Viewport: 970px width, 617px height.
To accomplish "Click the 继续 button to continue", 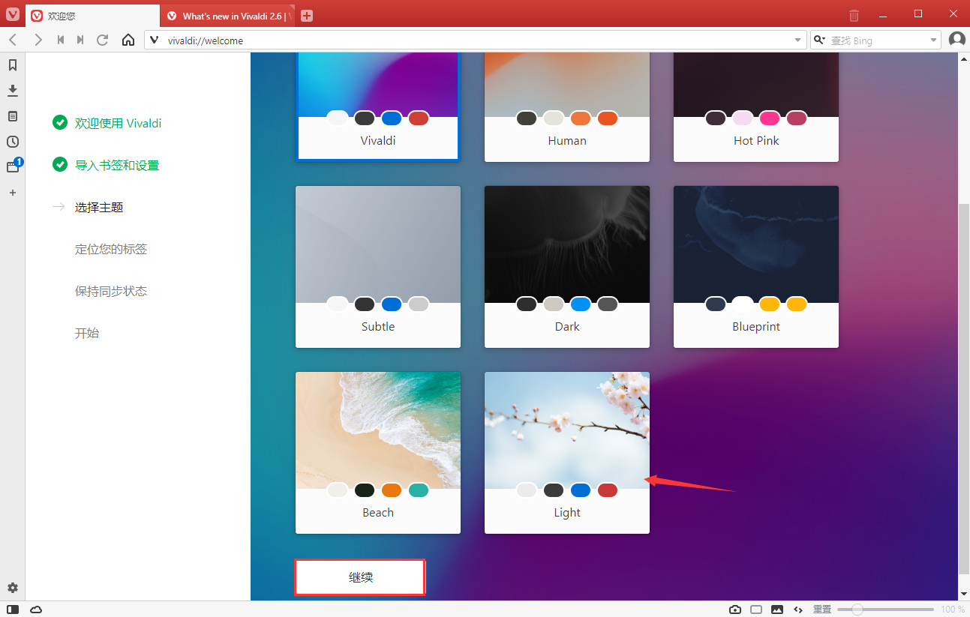I will pyautogui.click(x=360, y=577).
